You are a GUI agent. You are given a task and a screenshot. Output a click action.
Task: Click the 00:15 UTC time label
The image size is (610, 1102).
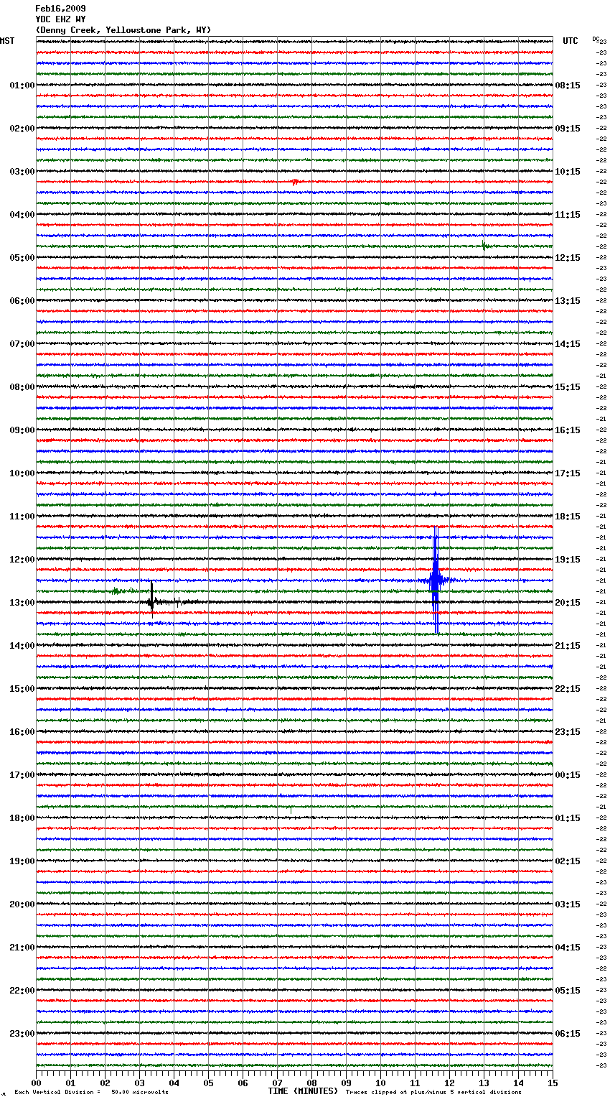click(568, 775)
